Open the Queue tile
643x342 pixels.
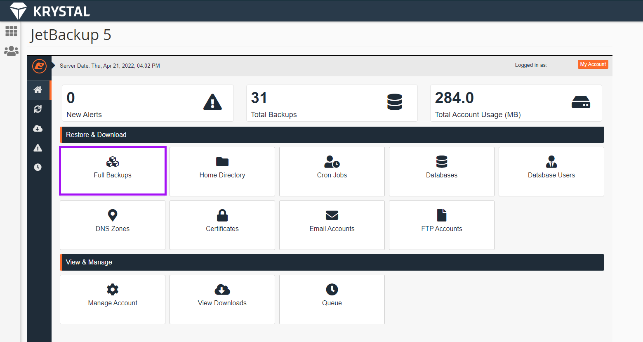coord(332,300)
